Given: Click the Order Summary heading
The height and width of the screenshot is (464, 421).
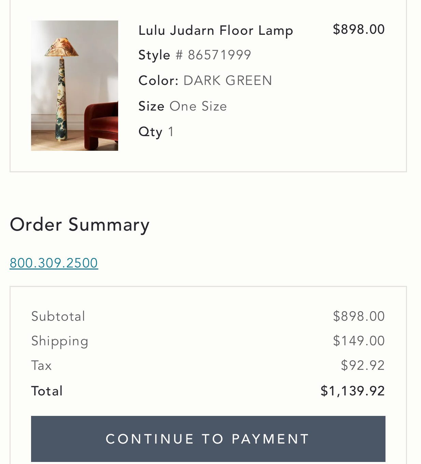Looking at the screenshot, I should point(80,224).
